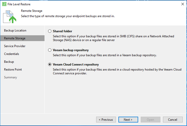
Task: Click the Previous button
Action: coord(106,120)
